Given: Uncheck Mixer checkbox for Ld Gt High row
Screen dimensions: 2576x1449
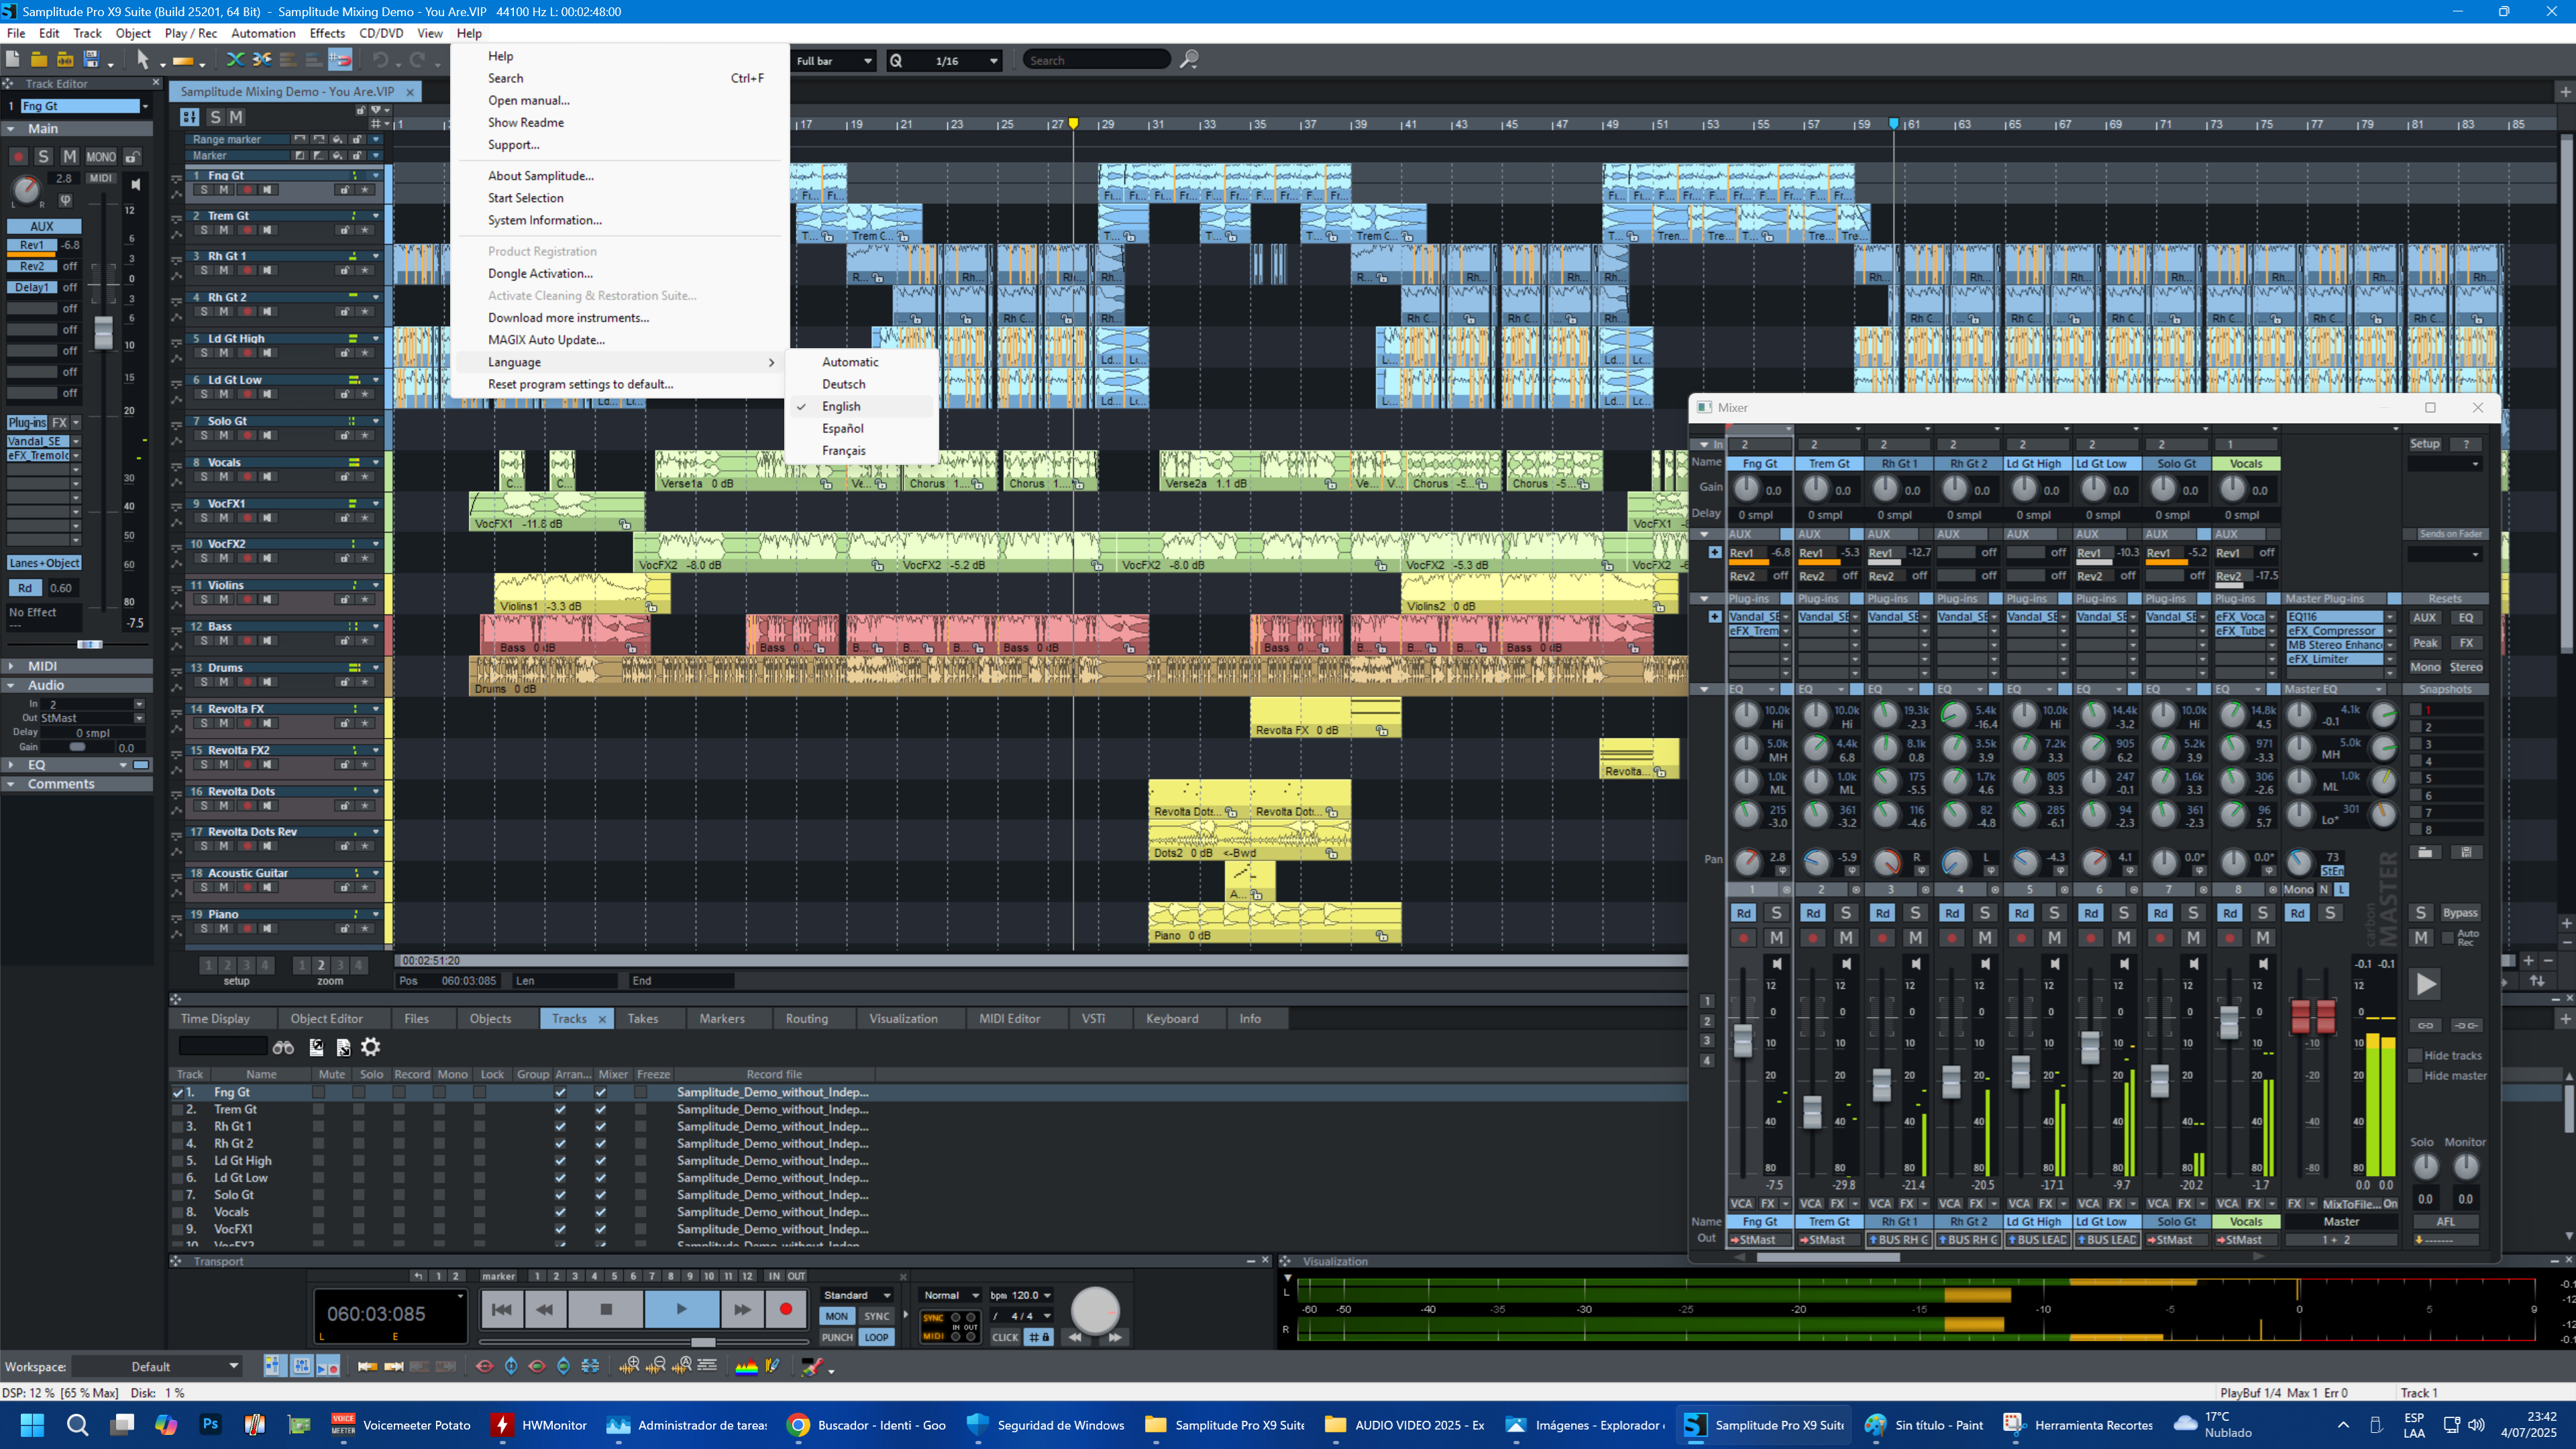Looking at the screenshot, I should point(601,1161).
